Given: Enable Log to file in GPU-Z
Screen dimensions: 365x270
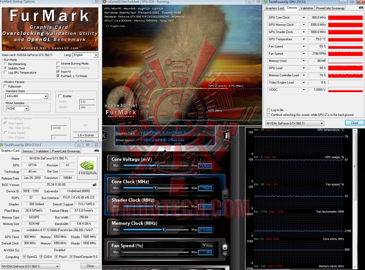Looking at the screenshot, I should 268,110.
